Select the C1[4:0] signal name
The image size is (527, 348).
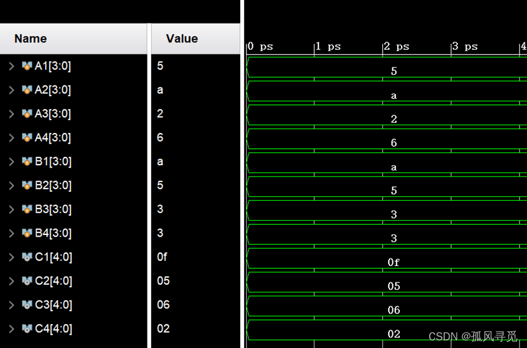coord(53,257)
